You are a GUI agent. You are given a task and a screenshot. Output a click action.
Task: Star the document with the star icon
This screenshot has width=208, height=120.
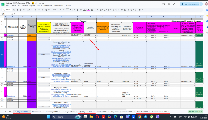coord(36,3)
